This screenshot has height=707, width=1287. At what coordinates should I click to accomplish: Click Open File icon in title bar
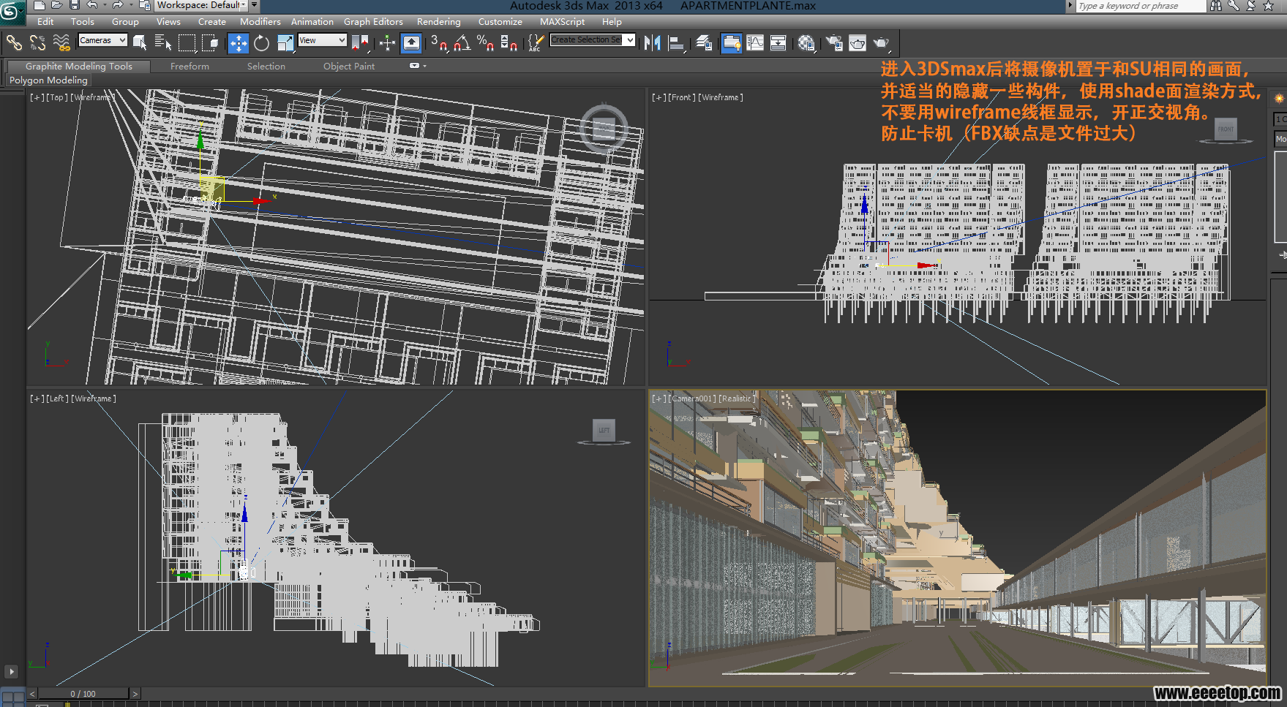pyautogui.click(x=56, y=5)
